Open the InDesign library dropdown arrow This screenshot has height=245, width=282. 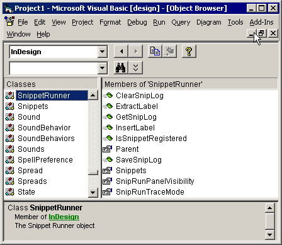click(x=103, y=52)
